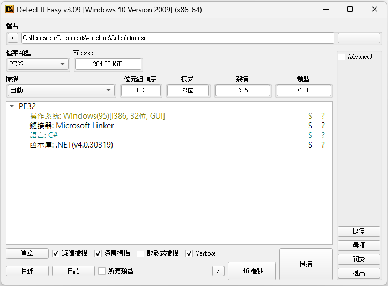This screenshot has height=286, width=388.
Task: Select the 函示庫: .NET(v4.0.30319) result row
Action: click(71, 145)
